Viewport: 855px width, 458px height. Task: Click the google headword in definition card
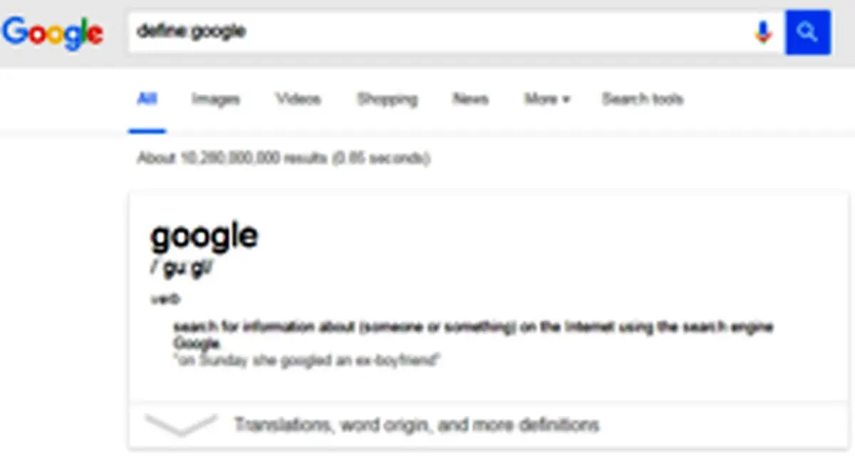click(x=204, y=235)
